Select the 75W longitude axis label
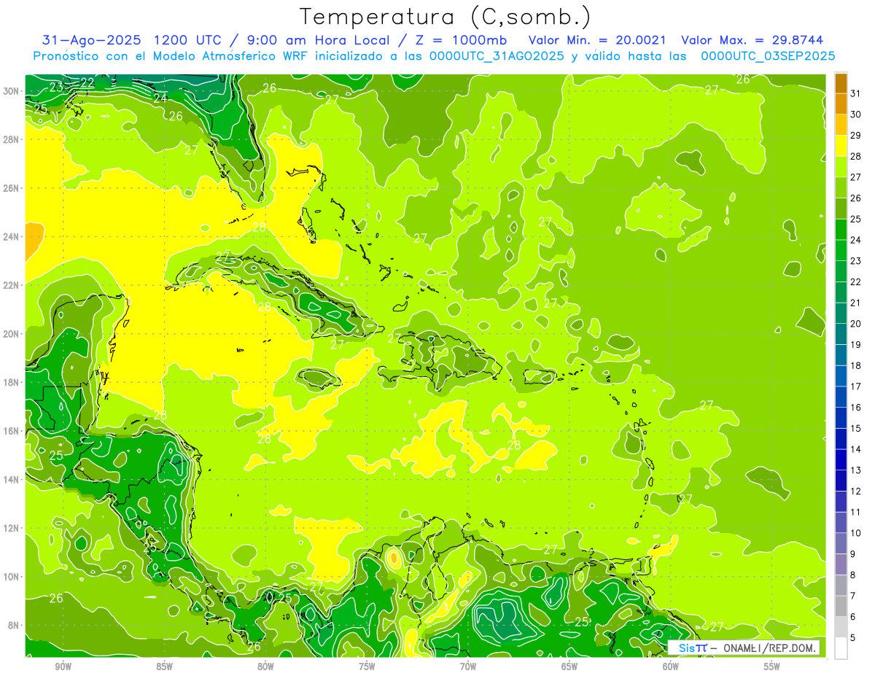Screen dimensions: 875x676 pos(367,667)
